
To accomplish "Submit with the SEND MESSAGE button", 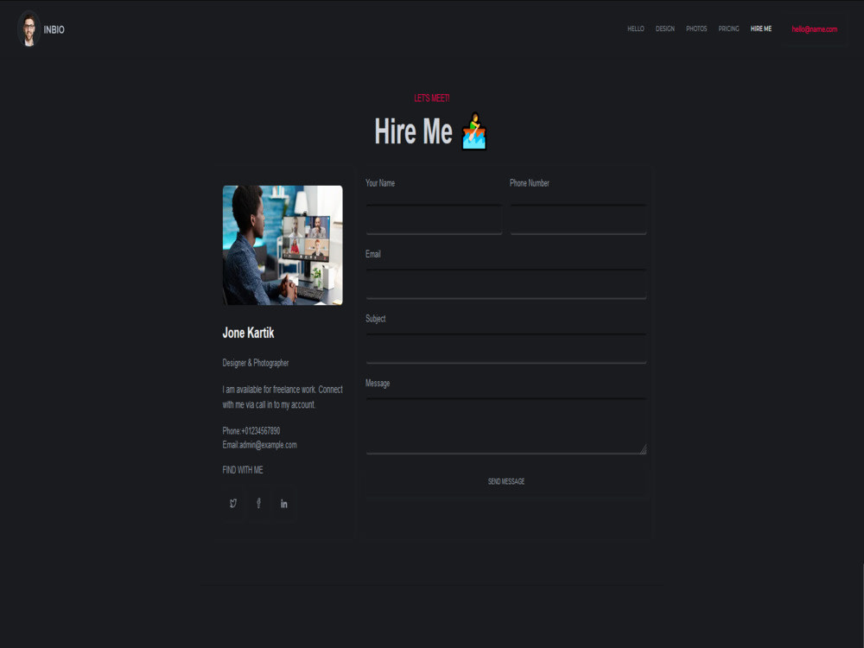I will coord(505,481).
